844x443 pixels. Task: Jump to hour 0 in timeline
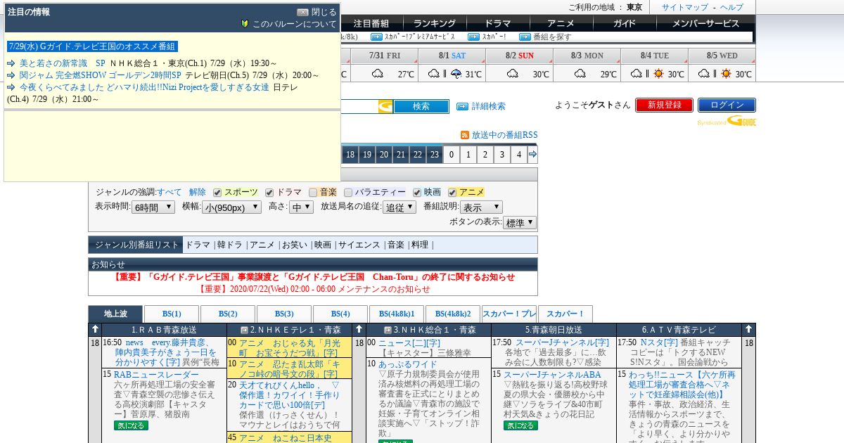pyautogui.click(x=452, y=155)
